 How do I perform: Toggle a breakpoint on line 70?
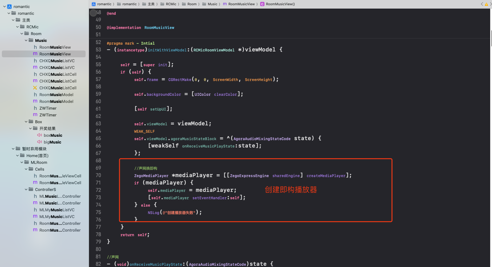98,175
